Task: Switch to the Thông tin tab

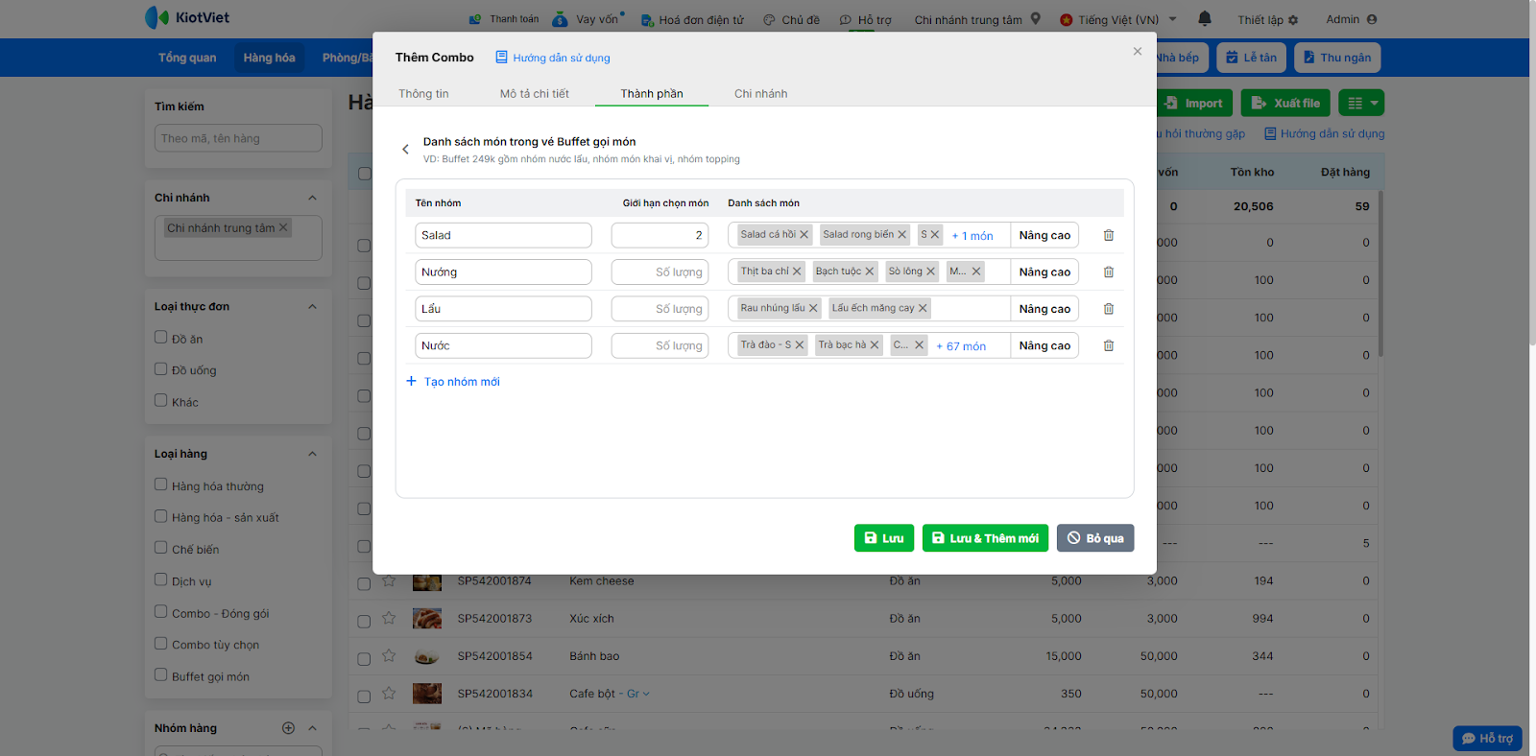Action: point(423,93)
